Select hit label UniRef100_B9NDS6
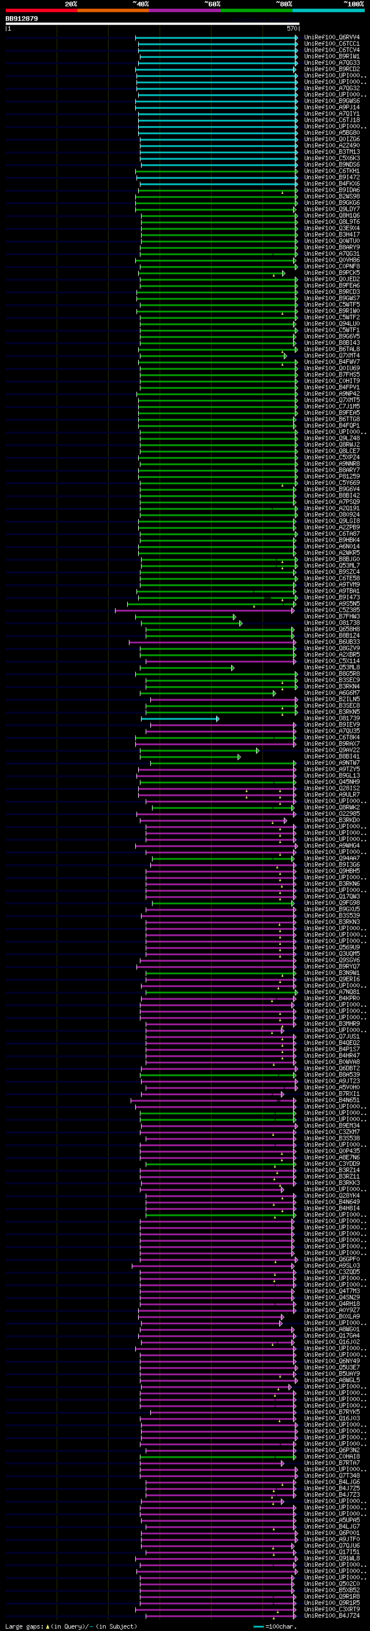370x1631 pixels. [x=331, y=165]
